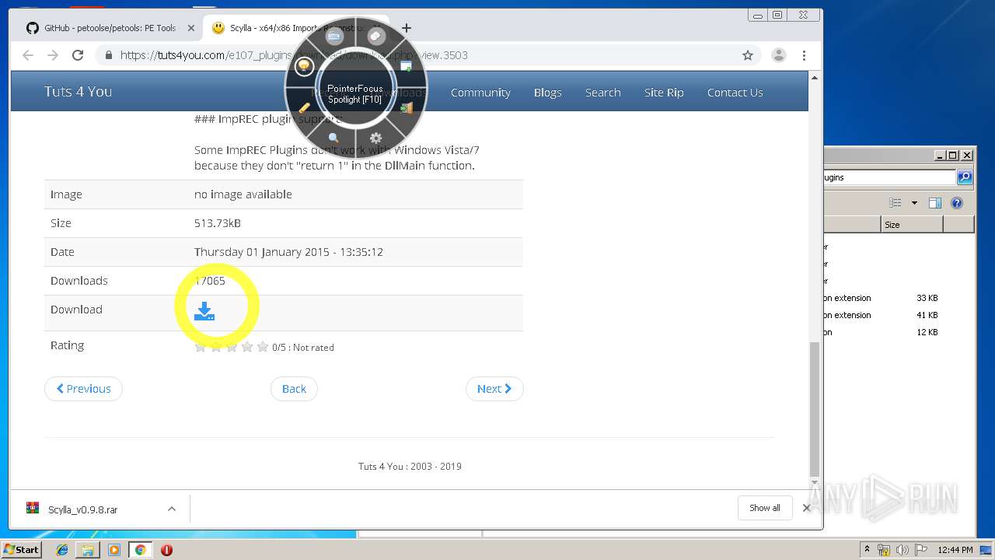Open Contact Us nav item

click(x=735, y=92)
